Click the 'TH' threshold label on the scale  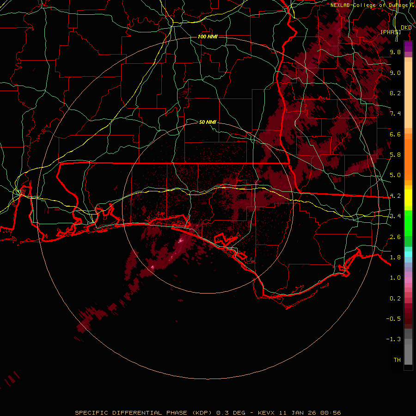click(397, 360)
